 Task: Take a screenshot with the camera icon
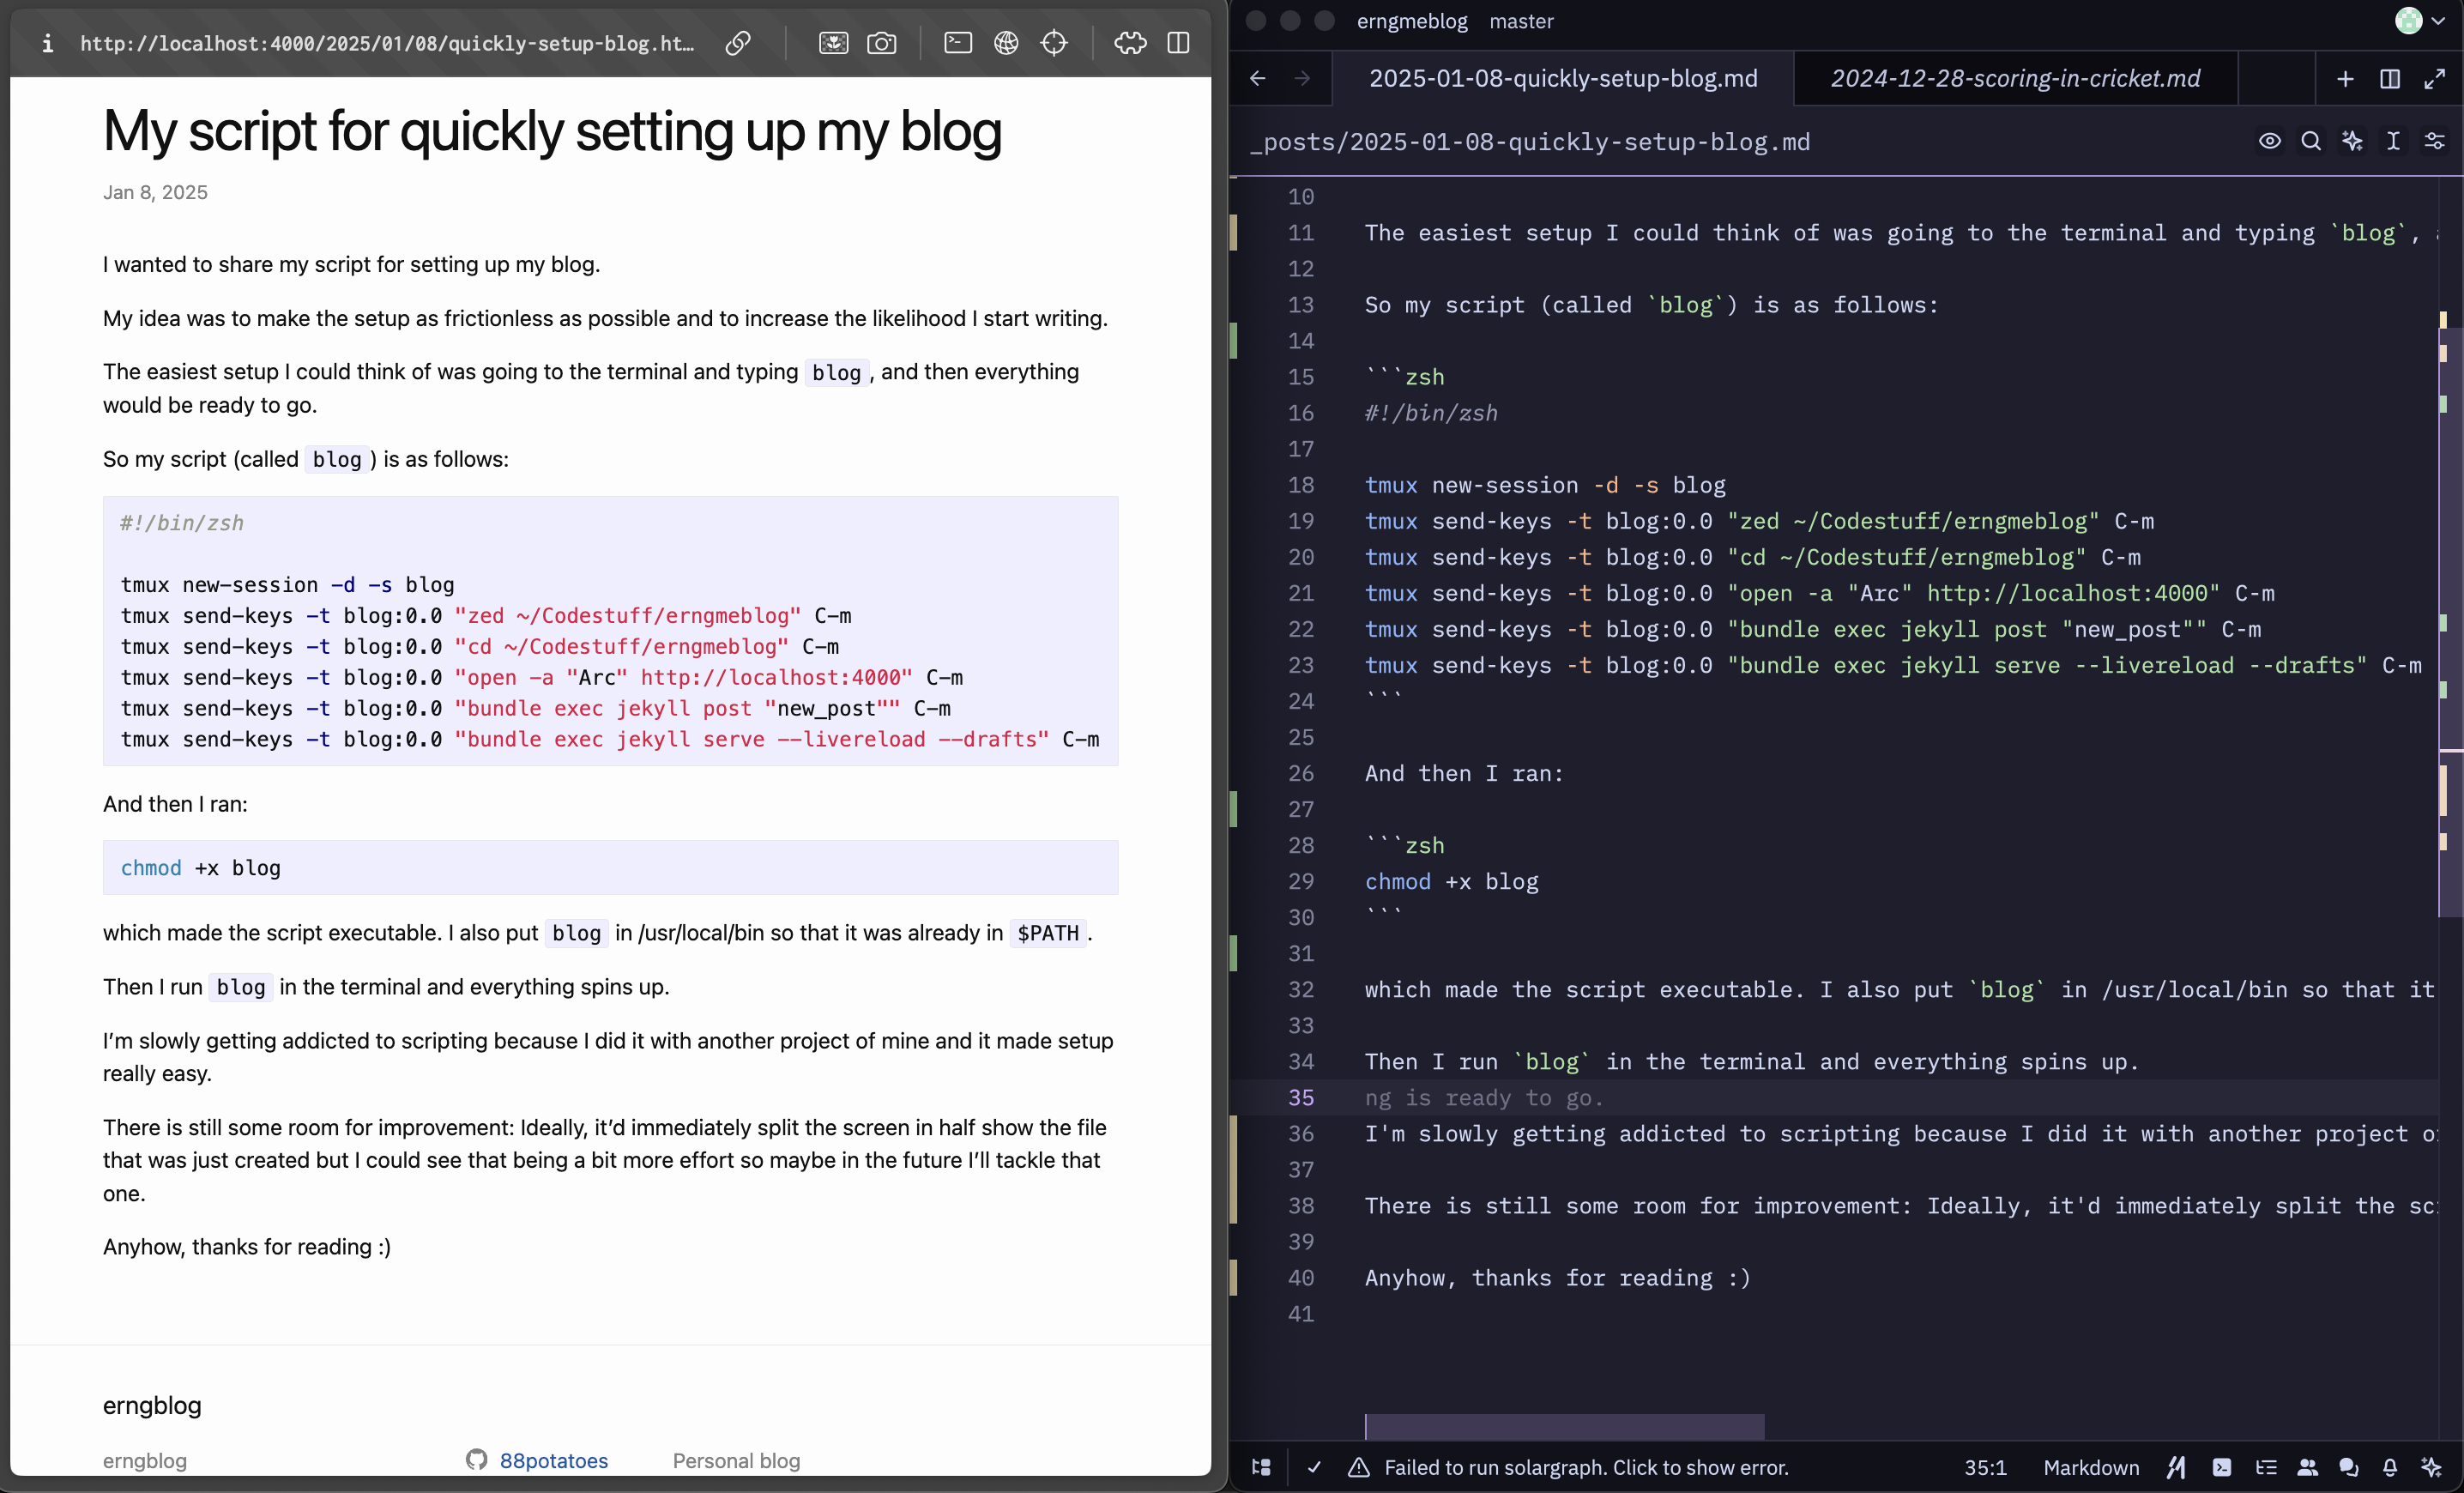click(x=881, y=43)
